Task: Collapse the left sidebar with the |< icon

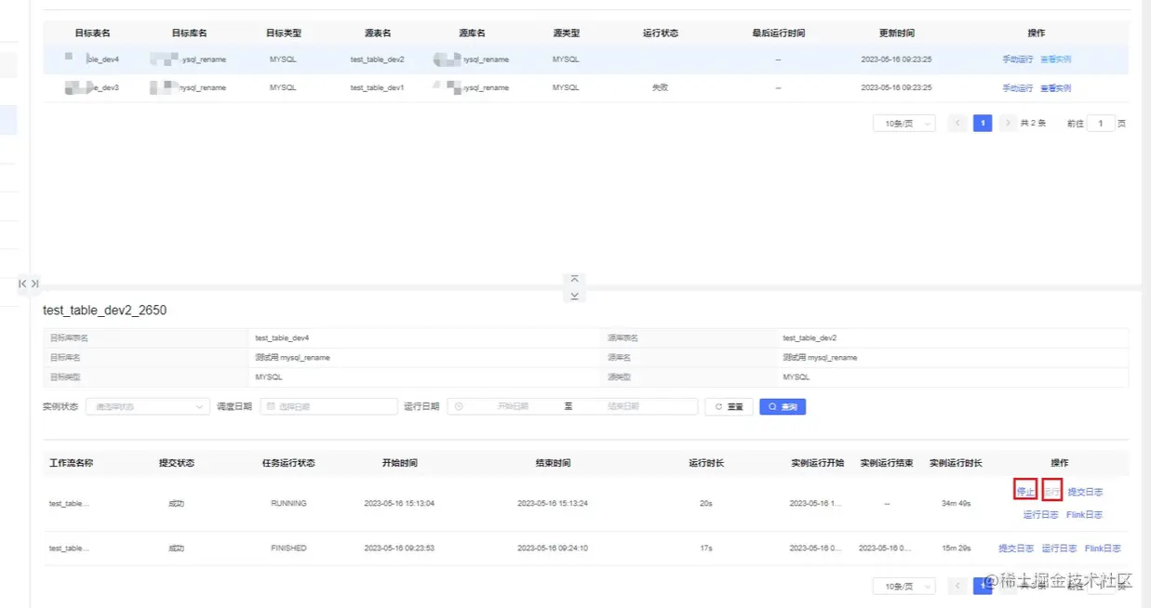Action: 23,284
